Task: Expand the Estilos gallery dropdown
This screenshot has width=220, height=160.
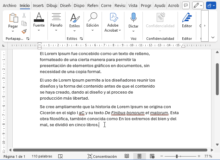Action: (x=75, y=30)
